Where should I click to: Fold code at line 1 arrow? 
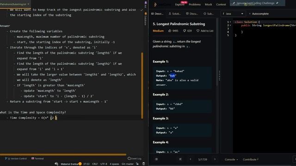coord(230,22)
